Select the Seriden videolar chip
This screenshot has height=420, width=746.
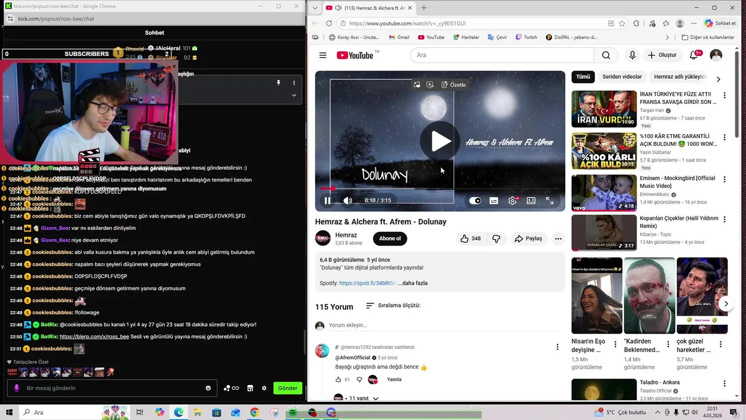pyautogui.click(x=622, y=77)
